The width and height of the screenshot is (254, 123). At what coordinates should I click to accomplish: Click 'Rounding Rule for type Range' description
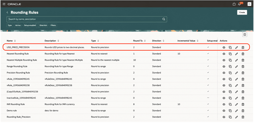click(x=59, y=66)
